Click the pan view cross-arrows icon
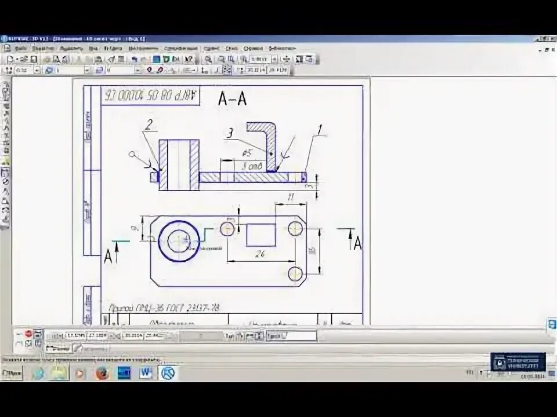Screen dimensions: 557x417 [286, 59]
